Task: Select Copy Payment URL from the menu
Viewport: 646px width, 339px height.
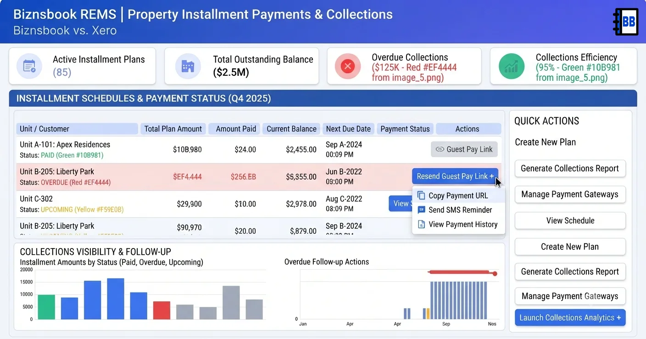Action: (x=458, y=196)
